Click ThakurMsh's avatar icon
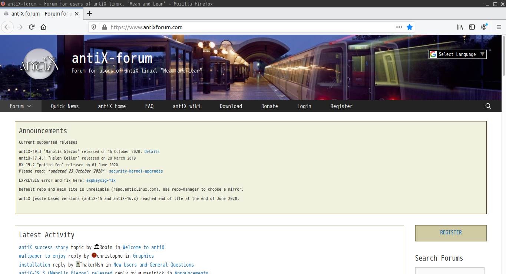Image resolution: width=506 pixels, height=274 pixels. pos(78,264)
